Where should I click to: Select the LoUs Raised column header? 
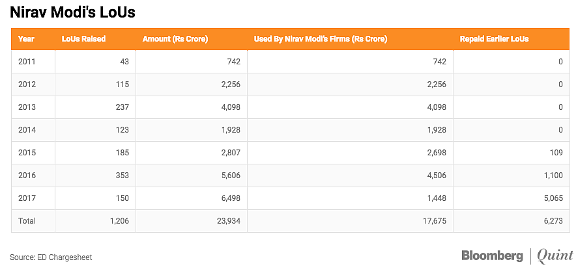tap(83, 38)
